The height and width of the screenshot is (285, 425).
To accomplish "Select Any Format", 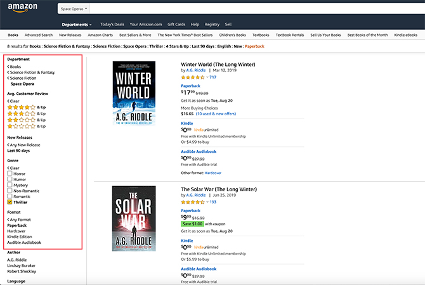I will (x=19, y=220).
